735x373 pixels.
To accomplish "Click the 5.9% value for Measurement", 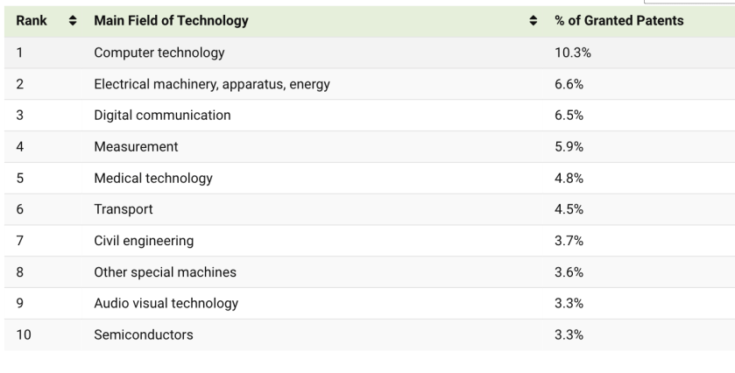I will [569, 146].
